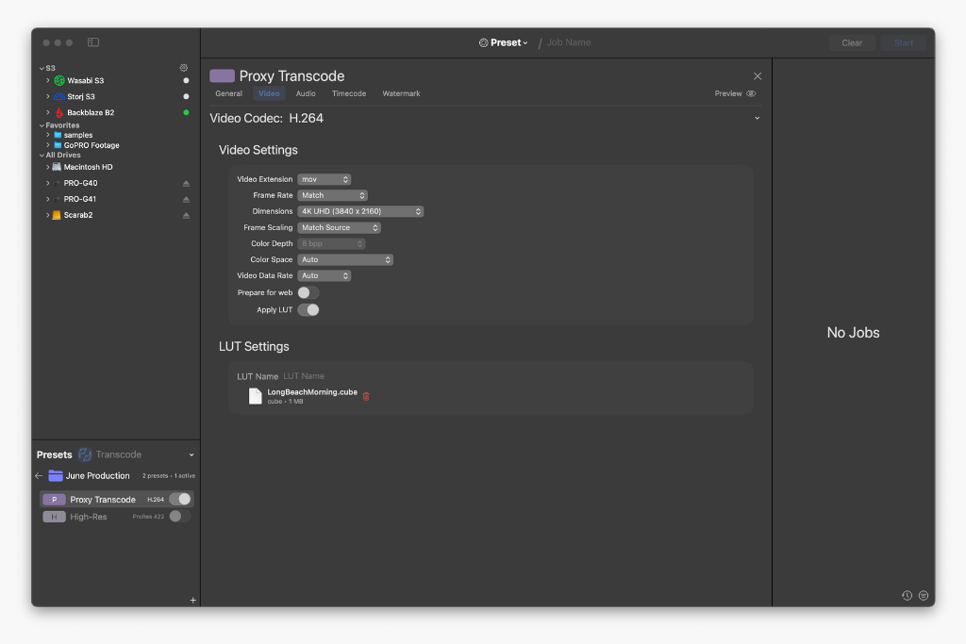
Task: Eject the PRO-G40 drive
Action: pyautogui.click(x=187, y=183)
